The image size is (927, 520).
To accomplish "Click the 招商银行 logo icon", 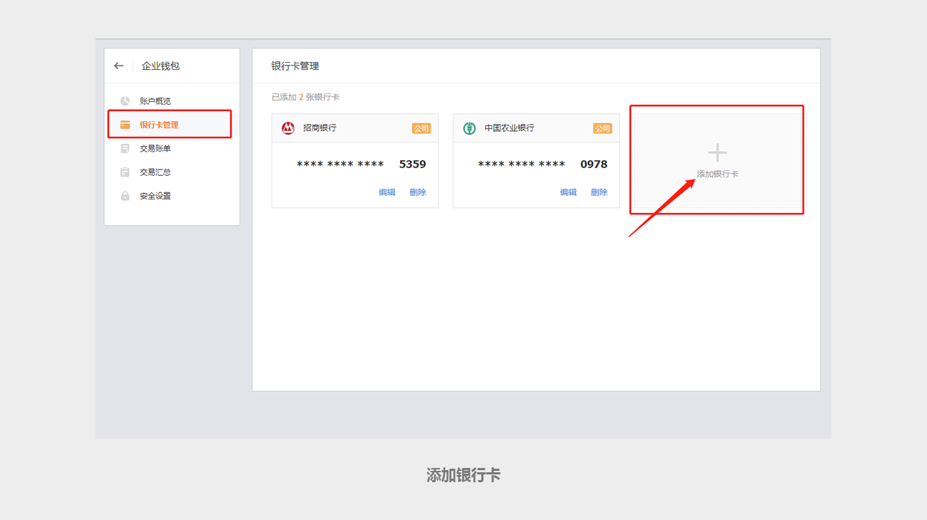I will click(x=288, y=128).
